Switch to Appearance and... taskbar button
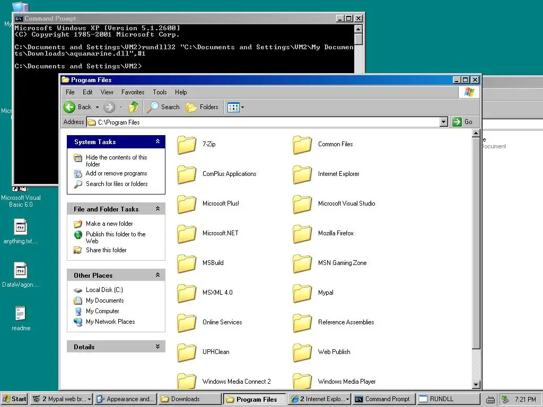The width and height of the screenshot is (543, 407). coord(125,399)
